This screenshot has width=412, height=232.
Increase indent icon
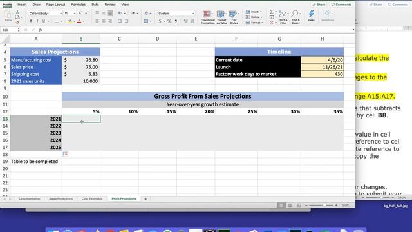coord(126,21)
